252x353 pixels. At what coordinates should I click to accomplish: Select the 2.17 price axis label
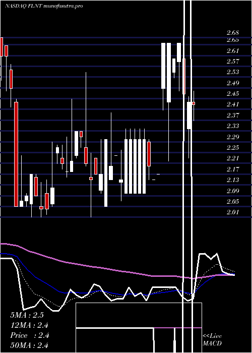tap(233, 169)
